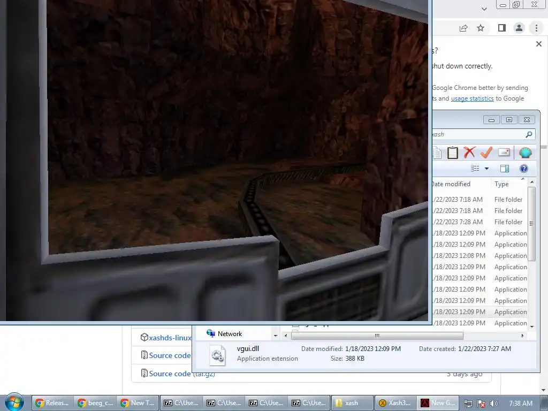This screenshot has width=548, height=411.
Task: Click the red X Delete toolbar icon
Action: 469,153
